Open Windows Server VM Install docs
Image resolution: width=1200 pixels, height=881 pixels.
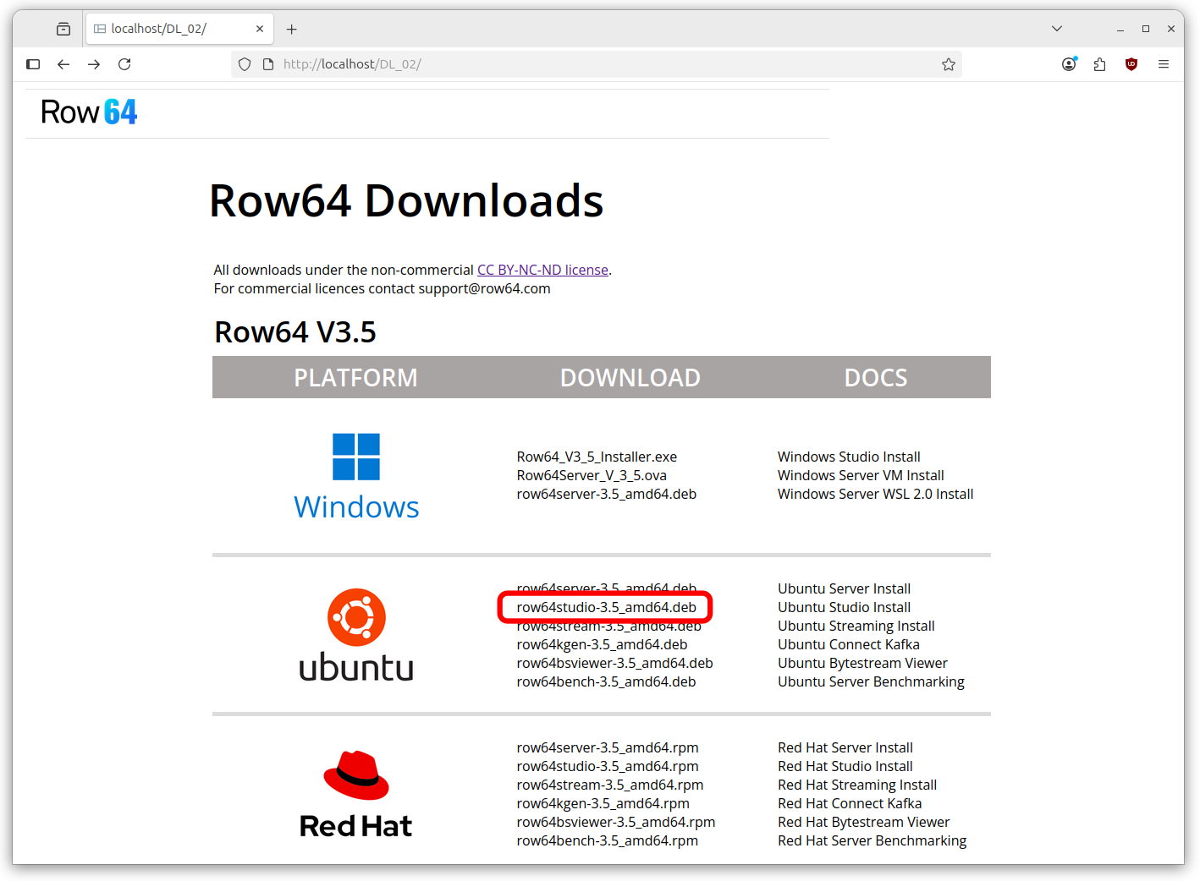point(861,475)
